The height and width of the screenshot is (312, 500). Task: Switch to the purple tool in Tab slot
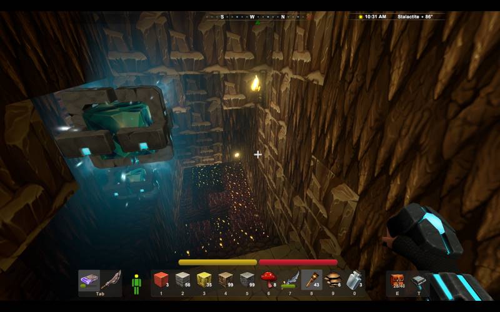pos(89,280)
